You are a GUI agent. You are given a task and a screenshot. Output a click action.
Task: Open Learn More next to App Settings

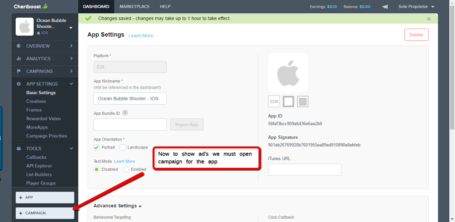point(141,36)
